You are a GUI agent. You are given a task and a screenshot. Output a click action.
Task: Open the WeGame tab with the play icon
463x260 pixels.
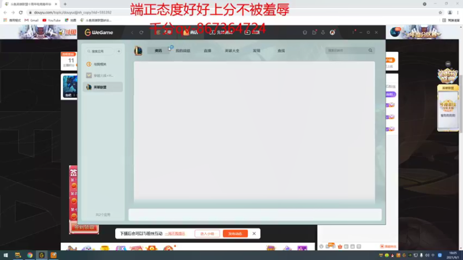pyautogui.click(x=252, y=32)
